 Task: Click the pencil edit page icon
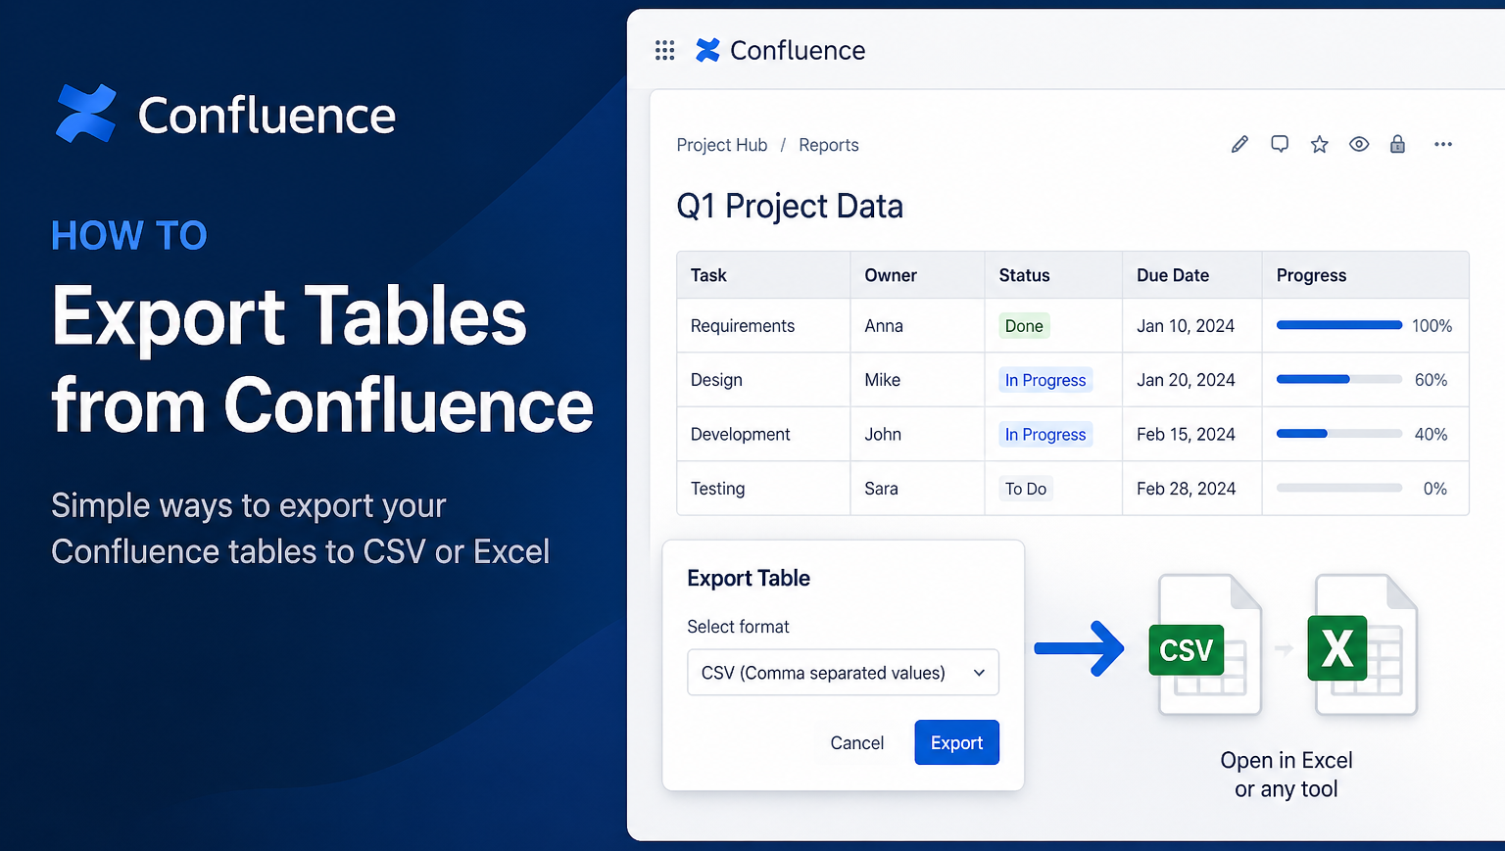pyautogui.click(x=1239, y=145)
